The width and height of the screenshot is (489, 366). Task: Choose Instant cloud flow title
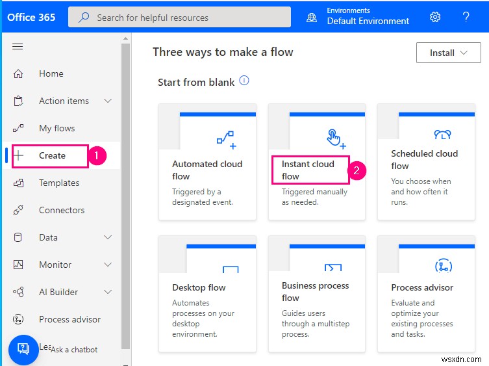point(308,170)
